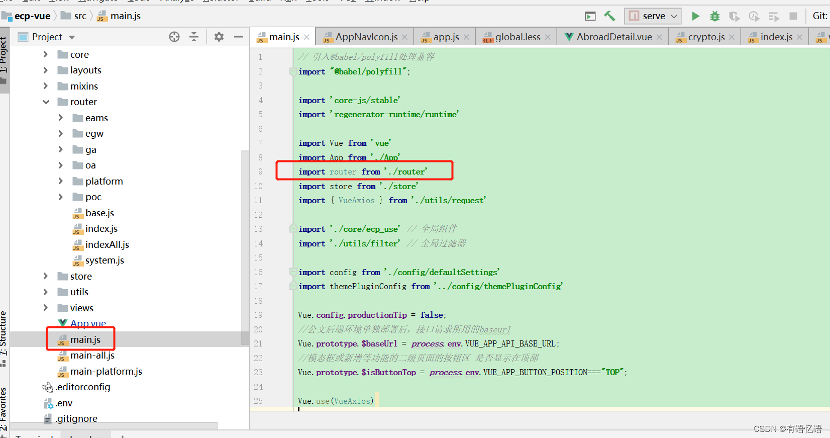
Task: Close the AbroadDetail.vue tab
Action: pos(659,37)
